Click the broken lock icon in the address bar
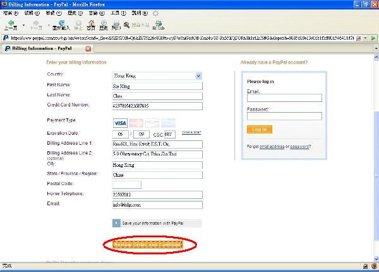Image resolution: width=379 pixels, height=272 pixels. [359, 38]
